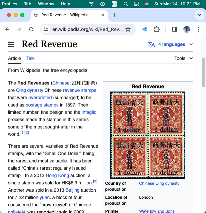This screenshot has width=206, height=213.
Task: Click the site information icon in address bar
Action: pyautogui.click(x=46, y=29)
